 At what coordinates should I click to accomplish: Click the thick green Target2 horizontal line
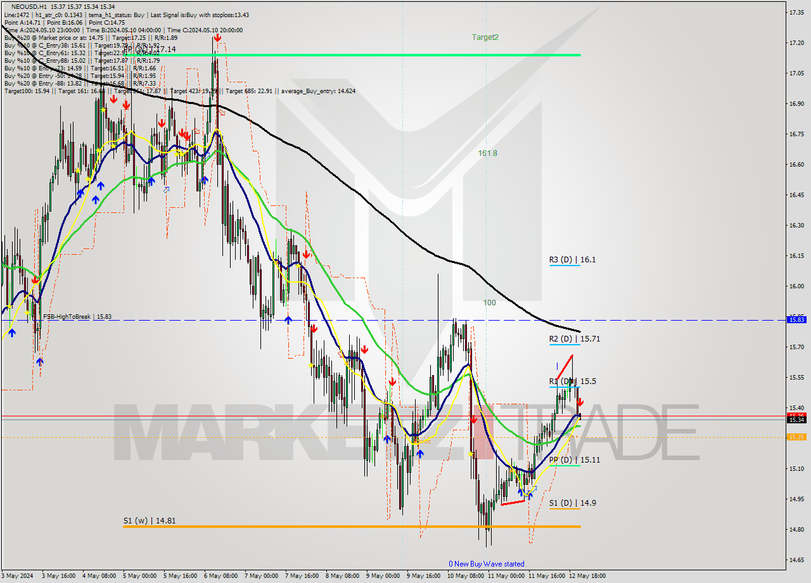(x=352, y=55)
